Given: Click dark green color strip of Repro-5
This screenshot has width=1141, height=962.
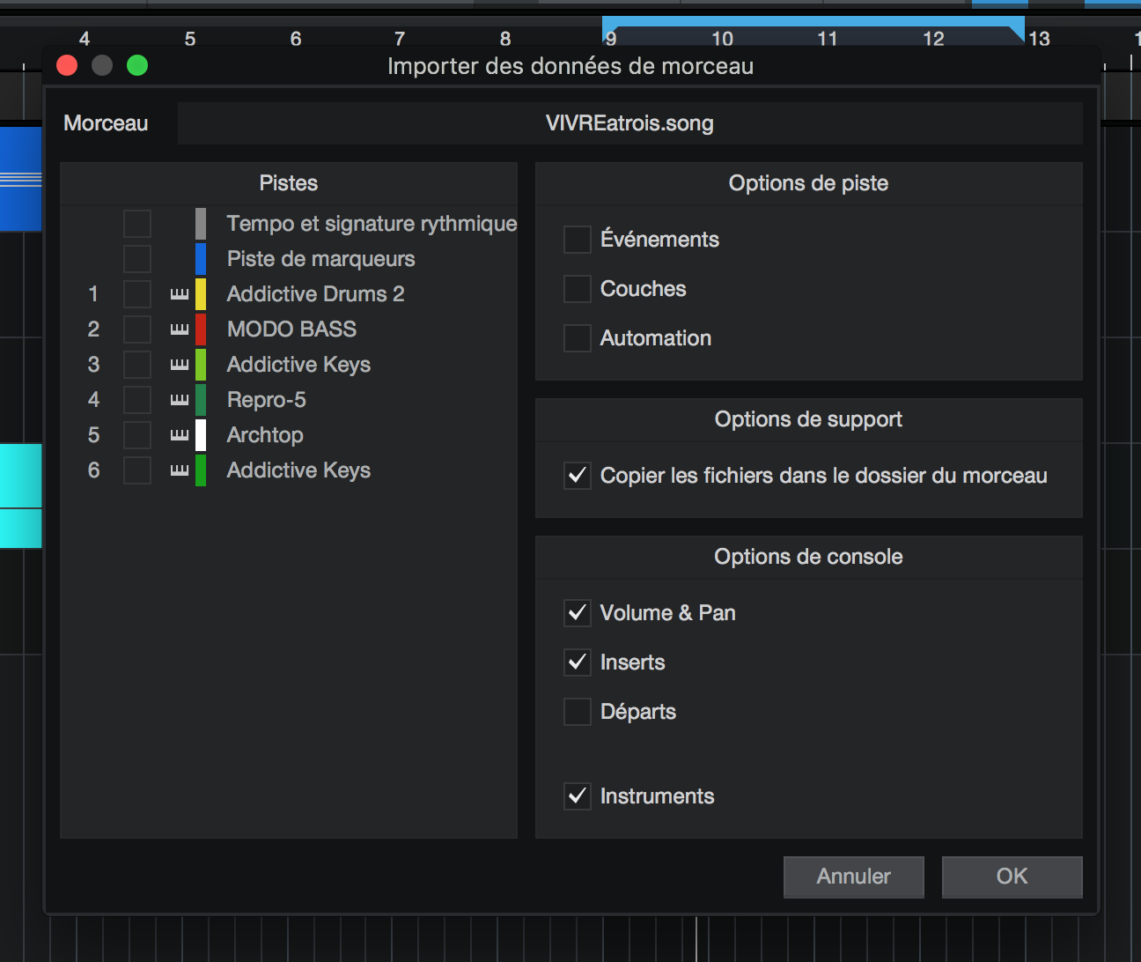Looking at the screenshot, I should pos(201,400).
